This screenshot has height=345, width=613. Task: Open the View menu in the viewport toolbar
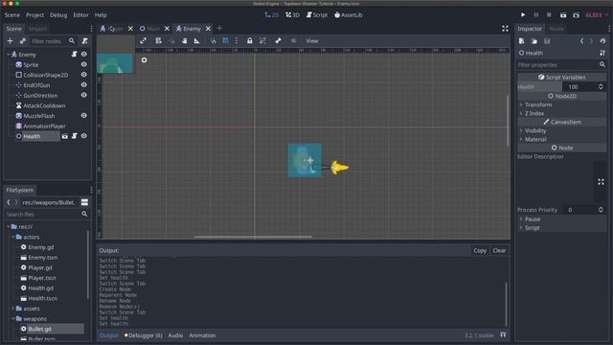click(x=311, y=40)
